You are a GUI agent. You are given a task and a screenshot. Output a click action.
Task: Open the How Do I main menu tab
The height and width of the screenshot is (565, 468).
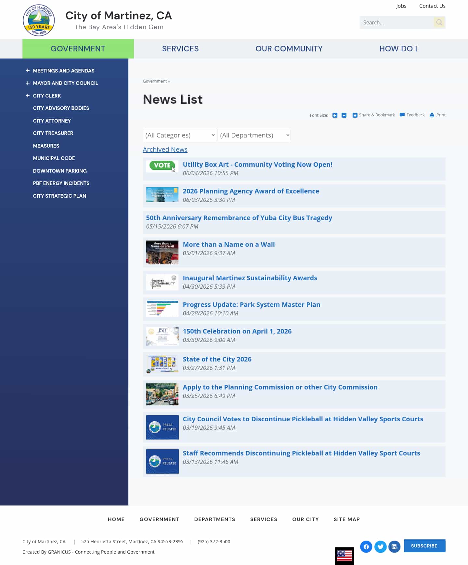(x=398, y=49)
